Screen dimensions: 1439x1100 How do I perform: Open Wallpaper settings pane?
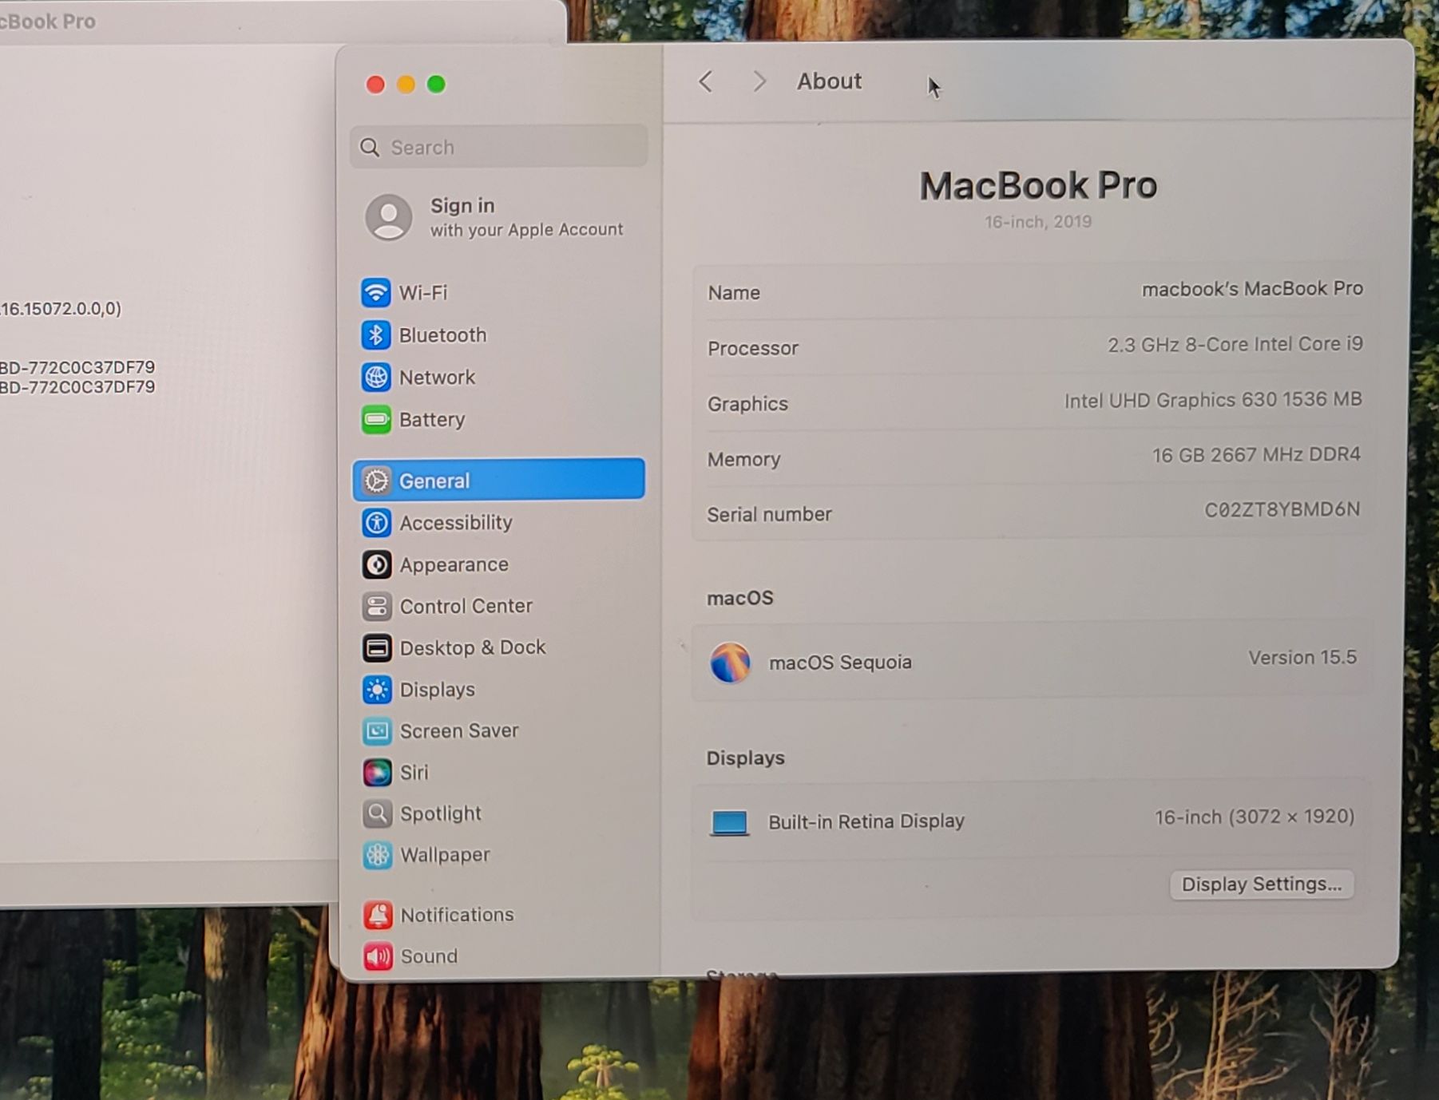444,855
